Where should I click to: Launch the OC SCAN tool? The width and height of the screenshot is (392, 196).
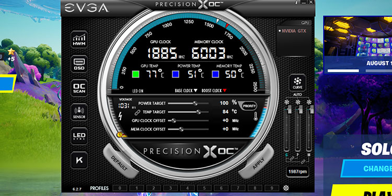pos(79,88)
